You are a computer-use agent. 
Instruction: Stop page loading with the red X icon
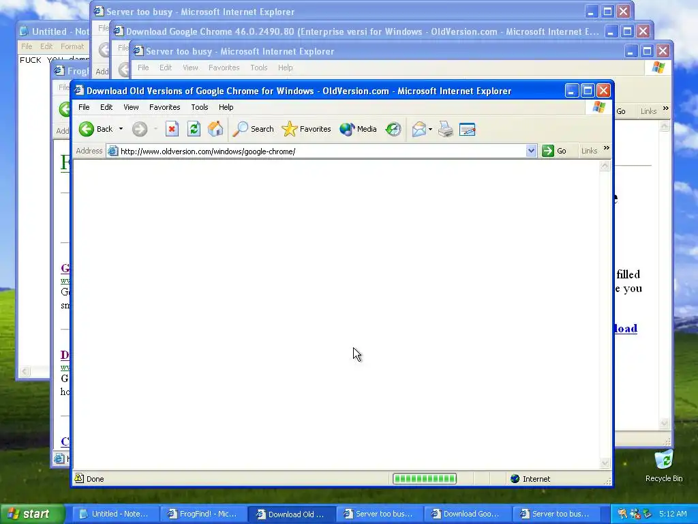172,129
